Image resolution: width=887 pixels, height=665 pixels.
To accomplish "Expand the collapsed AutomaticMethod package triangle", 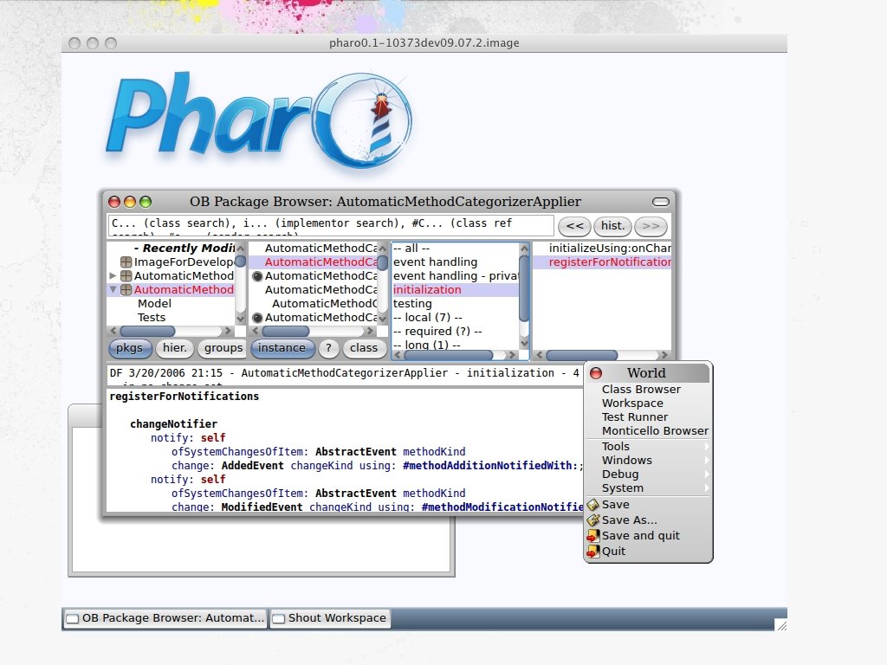I will pyautogui.click(x=113, y=276).
